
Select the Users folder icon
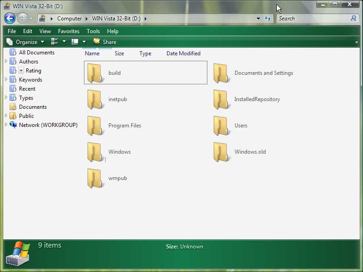pos(221,126)
